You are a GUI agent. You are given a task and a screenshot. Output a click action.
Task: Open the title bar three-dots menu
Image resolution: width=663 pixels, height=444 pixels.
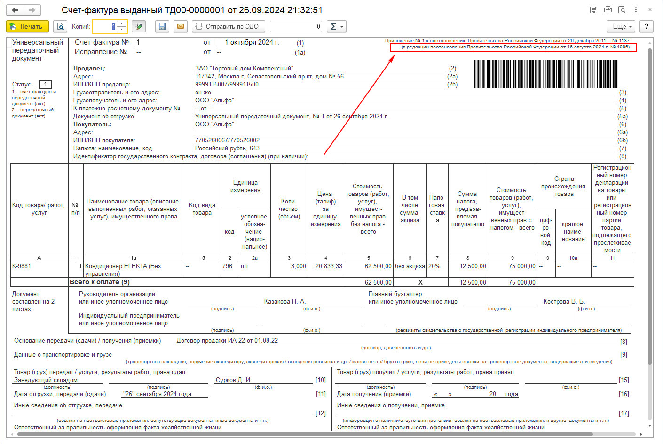[x=636, y=10]
